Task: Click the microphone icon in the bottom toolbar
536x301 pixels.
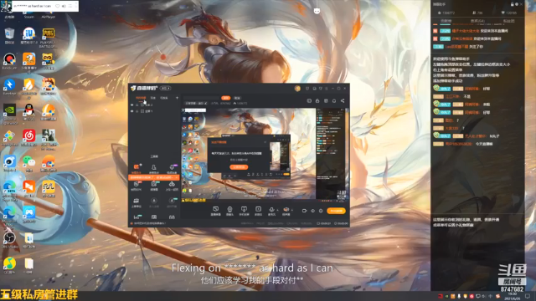Action: click(271, 209)
